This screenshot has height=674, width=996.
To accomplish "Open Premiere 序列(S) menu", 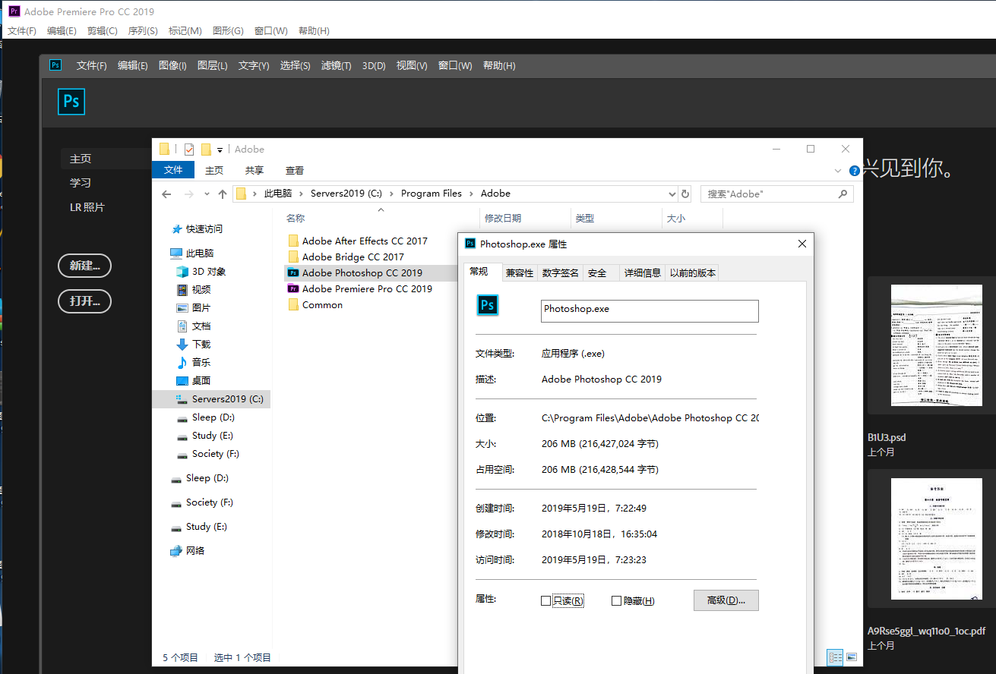I will (x=143, y=31).
